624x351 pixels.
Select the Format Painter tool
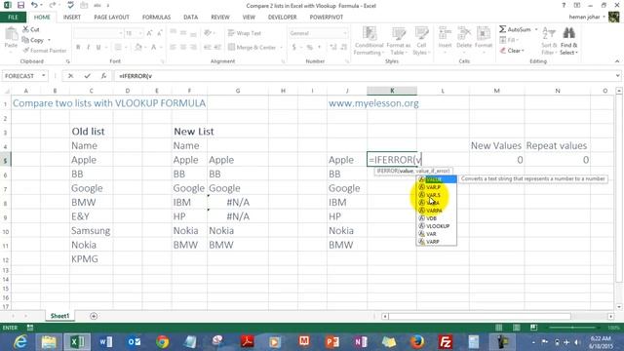[x=45, y=51]
